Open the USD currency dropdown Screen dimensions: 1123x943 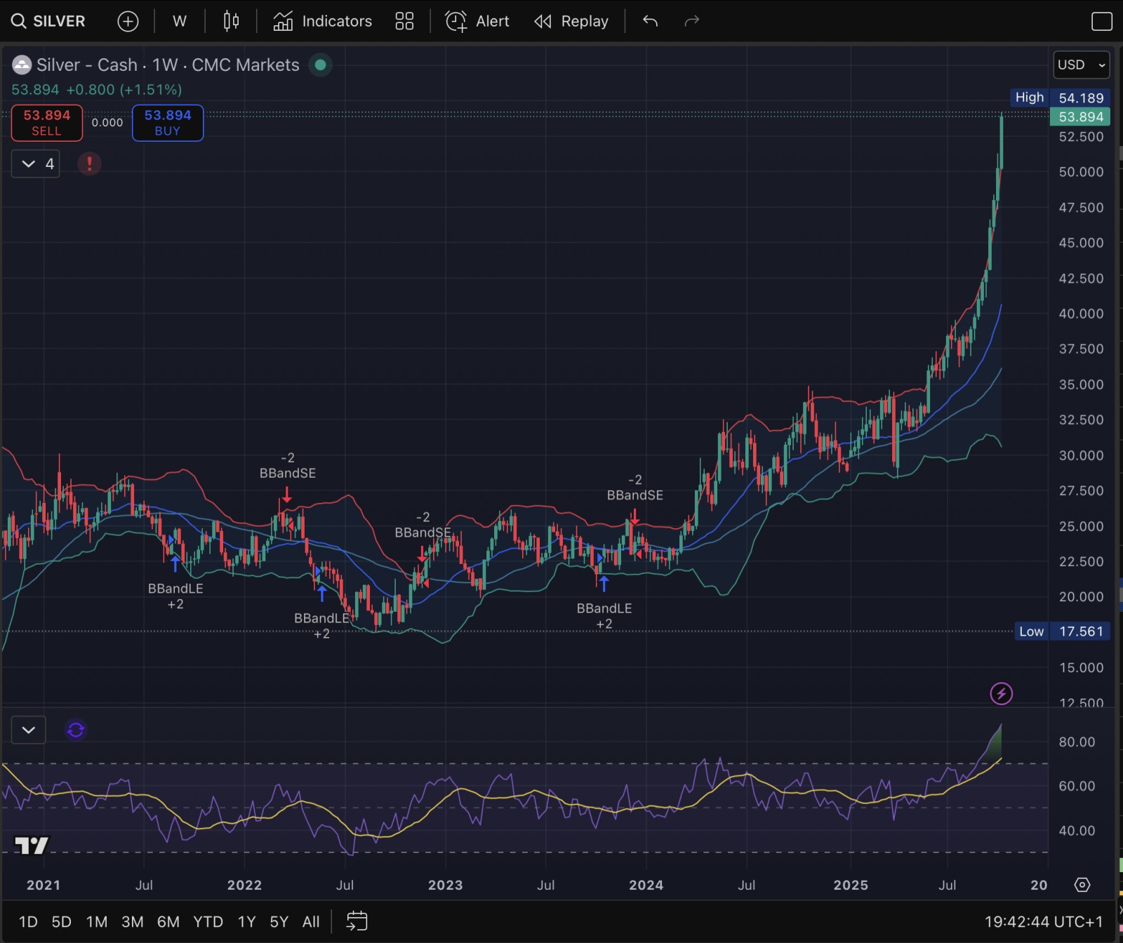1081,65
